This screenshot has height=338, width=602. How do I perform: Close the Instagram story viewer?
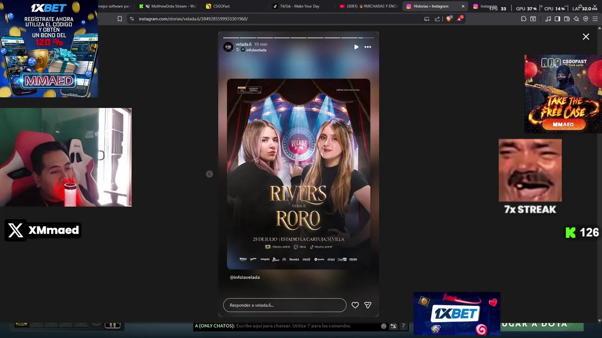pos(586,37)
